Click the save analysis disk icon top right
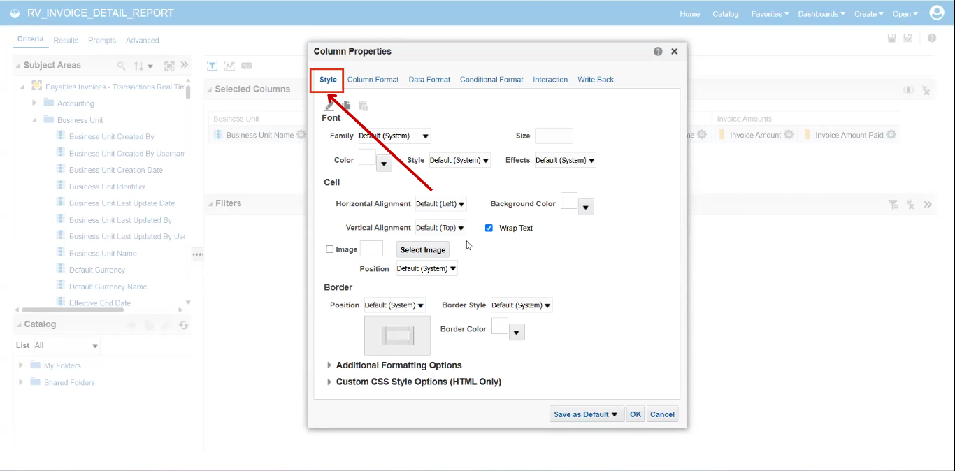 (891, 38)
